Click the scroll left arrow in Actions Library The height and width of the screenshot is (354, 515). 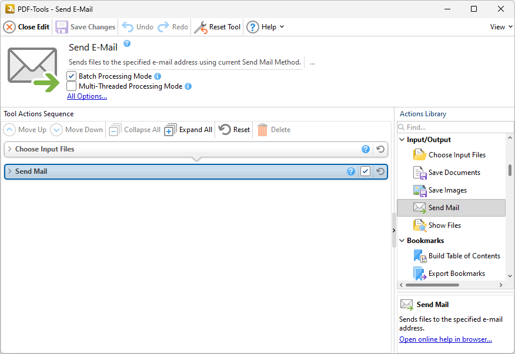(x=401, y=285)
